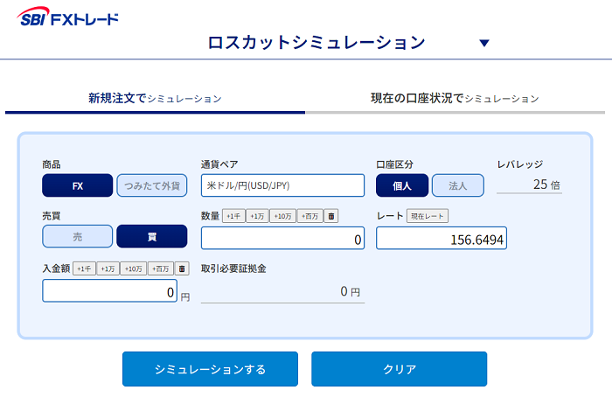Click the クリア button
612x397 pixels.
[399, 369]
